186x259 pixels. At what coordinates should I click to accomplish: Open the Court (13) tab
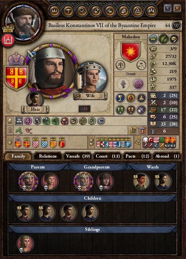[x=108, y=156]
